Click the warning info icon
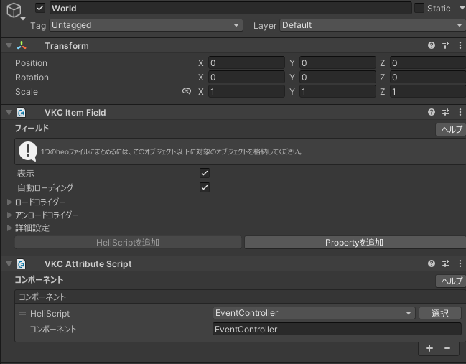This screenshot has width=466, height=364. 28,151
